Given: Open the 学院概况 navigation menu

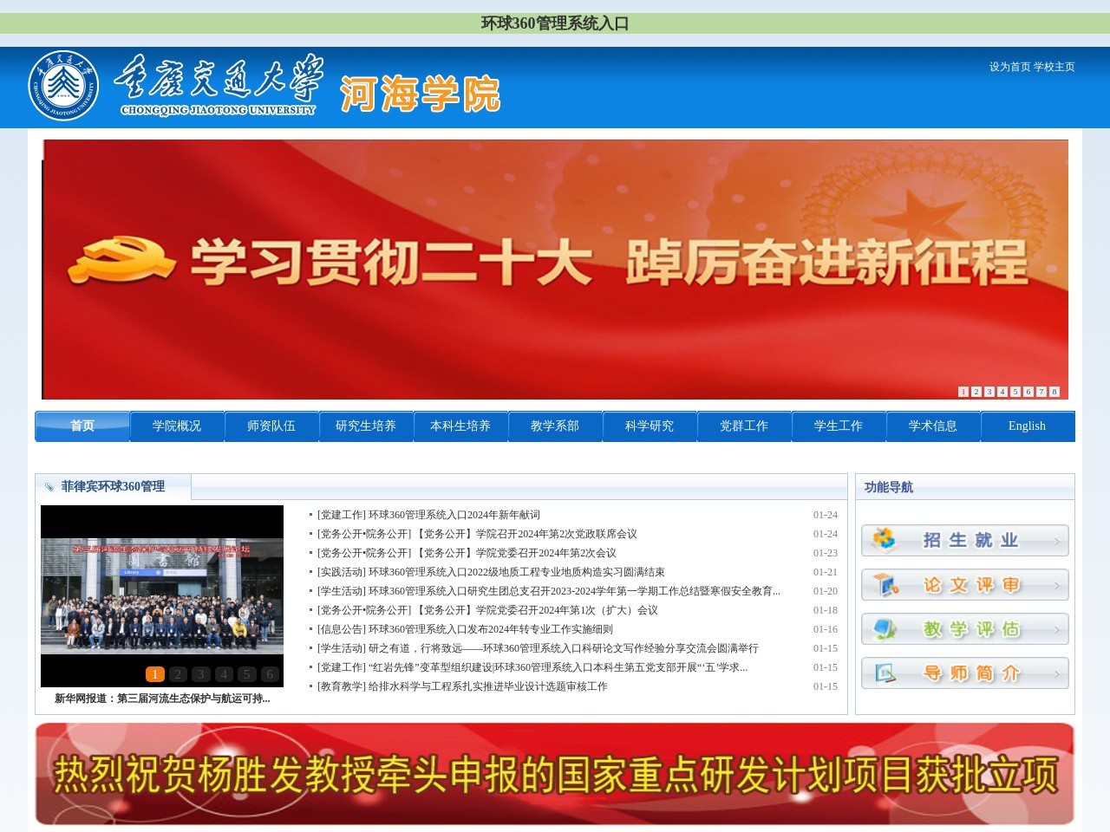Looking at the screenshot, I should (177, 426).
